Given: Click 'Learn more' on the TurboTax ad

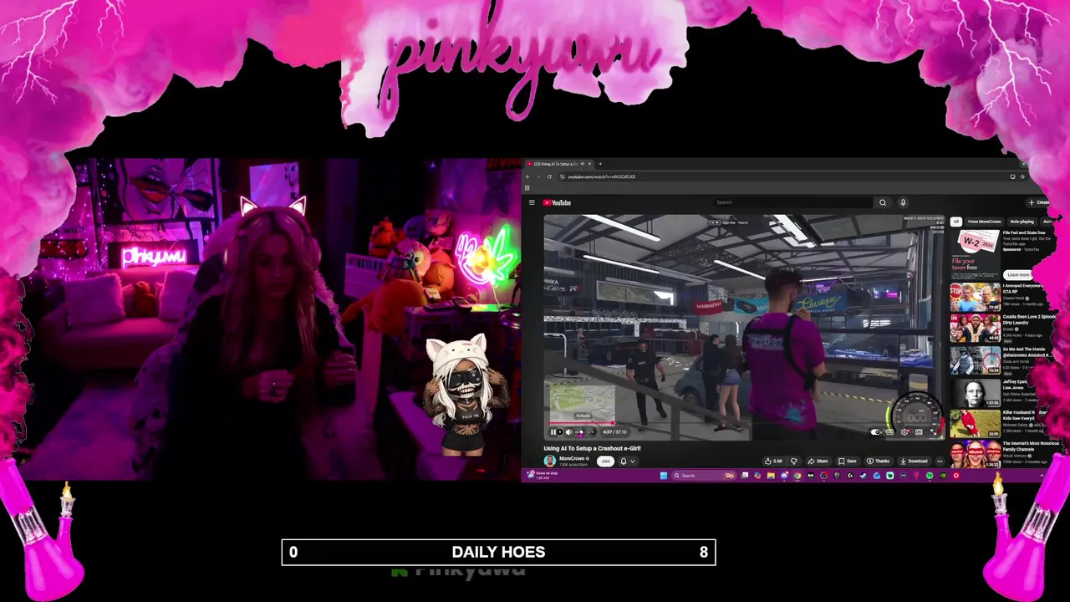Looking at the screenshot, I should pyautogui.click(x=1018, y=274).
